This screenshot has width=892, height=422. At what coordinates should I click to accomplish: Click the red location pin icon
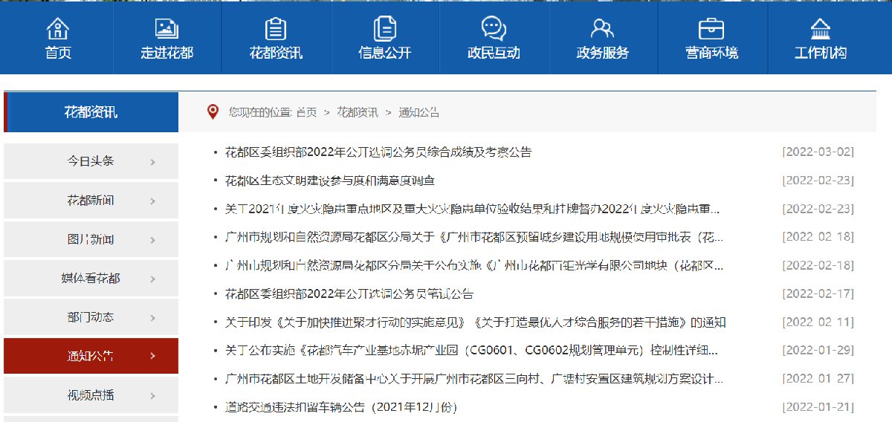213,112
